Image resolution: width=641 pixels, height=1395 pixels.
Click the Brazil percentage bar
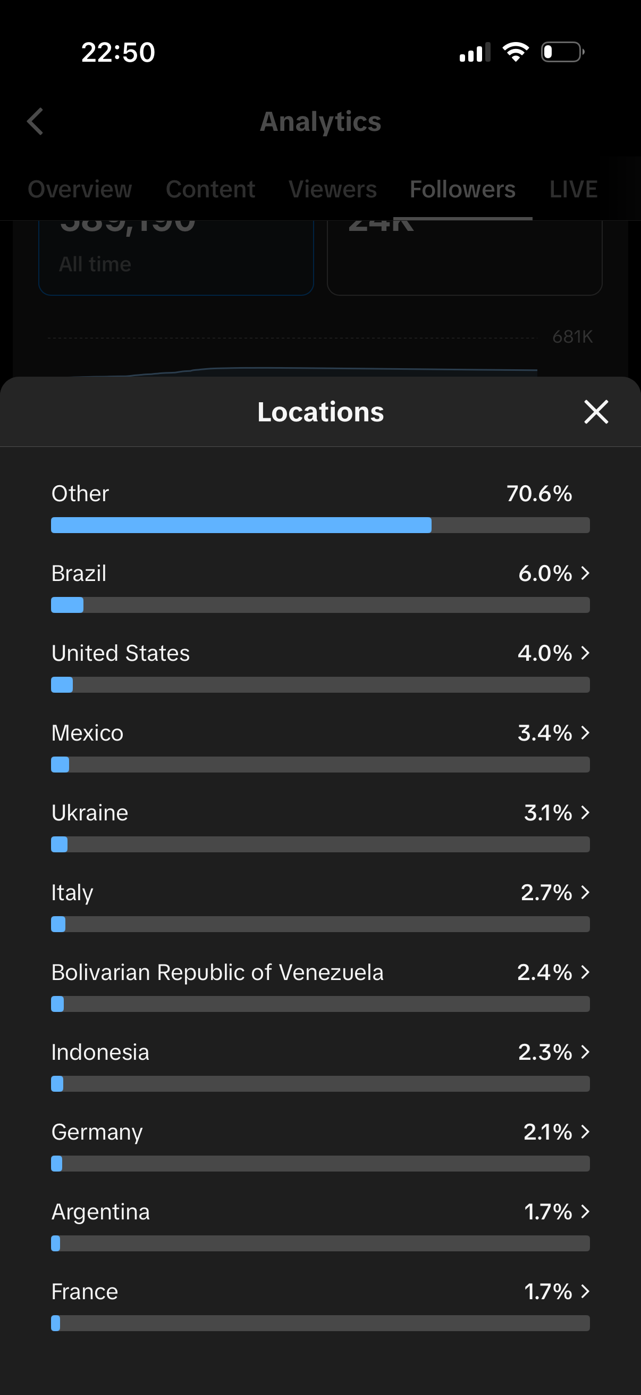pyautogui.click(x=320, y=605)
